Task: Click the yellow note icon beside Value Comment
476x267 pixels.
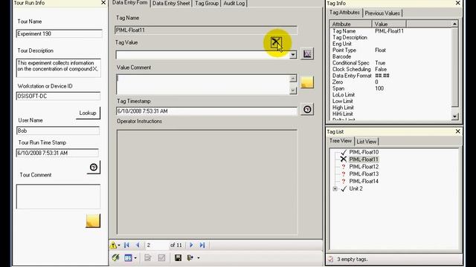Action: pyautogui.click(x=307, y=82)
